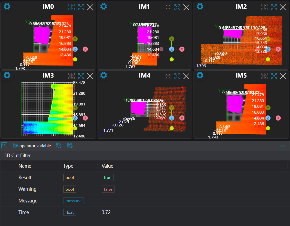Open settings gear for IM5 viewer
Viewport: 290px width, 226px height.
click(x=200, y=75)
